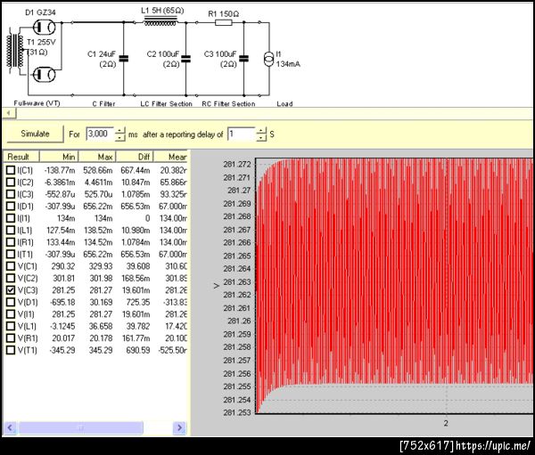Screen dimensions: 535x455
Task: Enable the V(C1) result checkbox
Action: point(11,266)
